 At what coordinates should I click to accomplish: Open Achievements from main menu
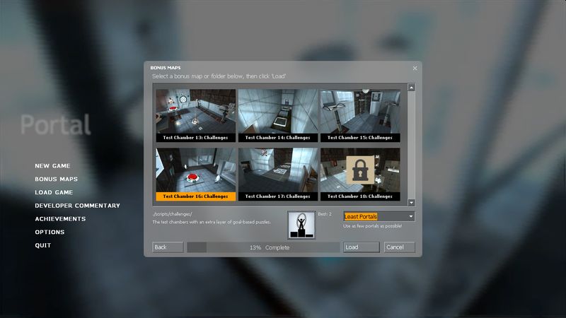60,219
